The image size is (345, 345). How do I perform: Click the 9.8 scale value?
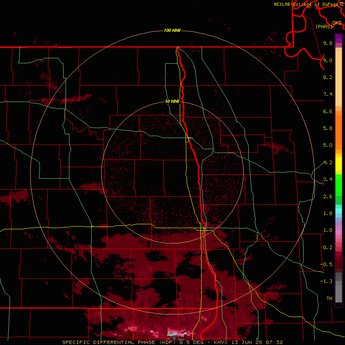click(328, 43)
